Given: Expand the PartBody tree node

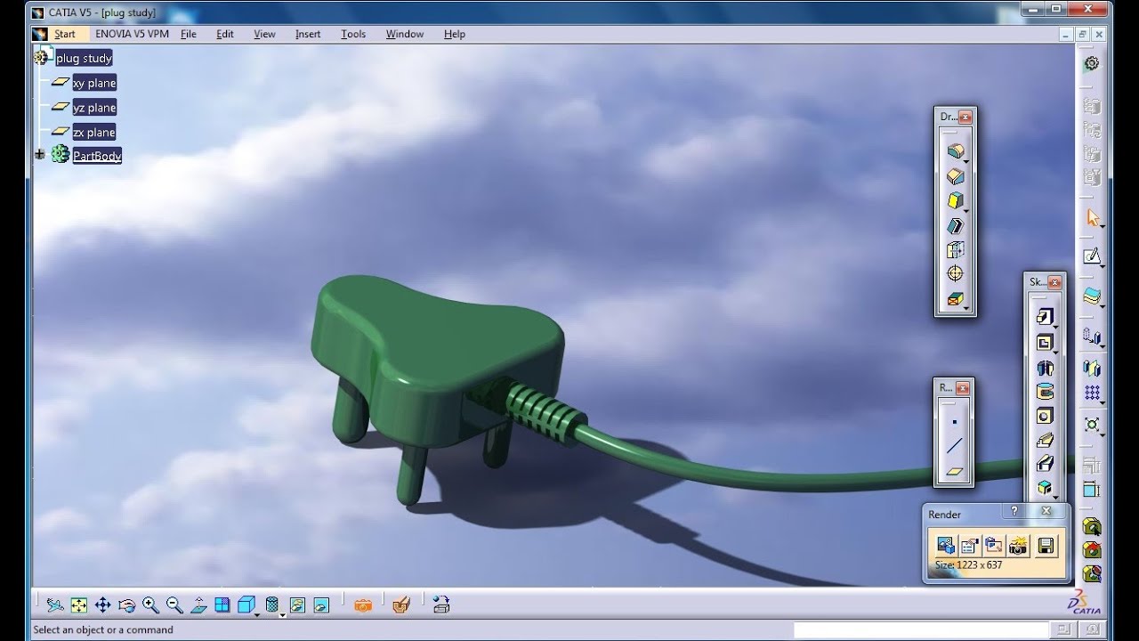Looking at the screenshot, I should (x=39, y=155).
